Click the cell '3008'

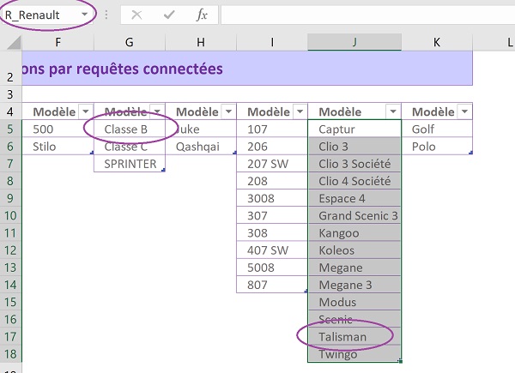(x=272, y=198)
